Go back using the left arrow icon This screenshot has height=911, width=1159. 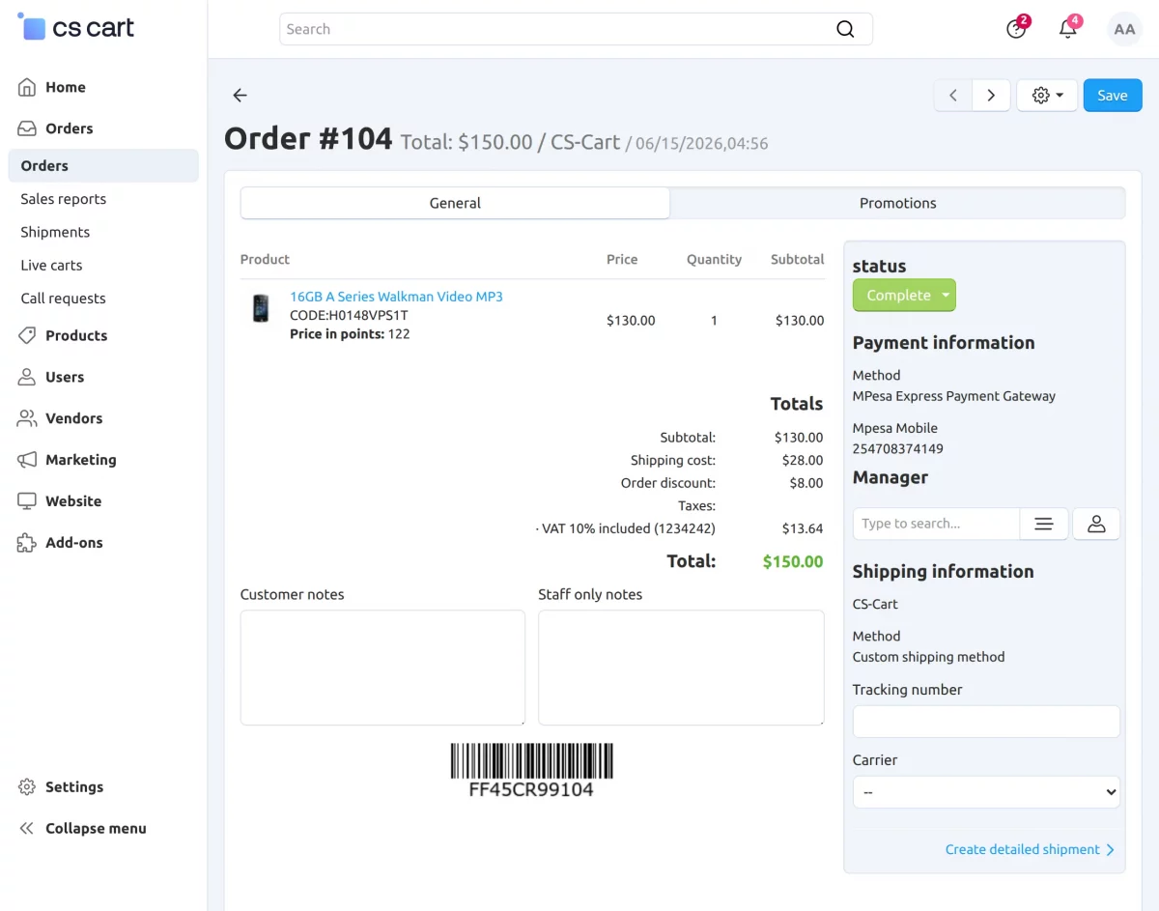tap(240, 95)
